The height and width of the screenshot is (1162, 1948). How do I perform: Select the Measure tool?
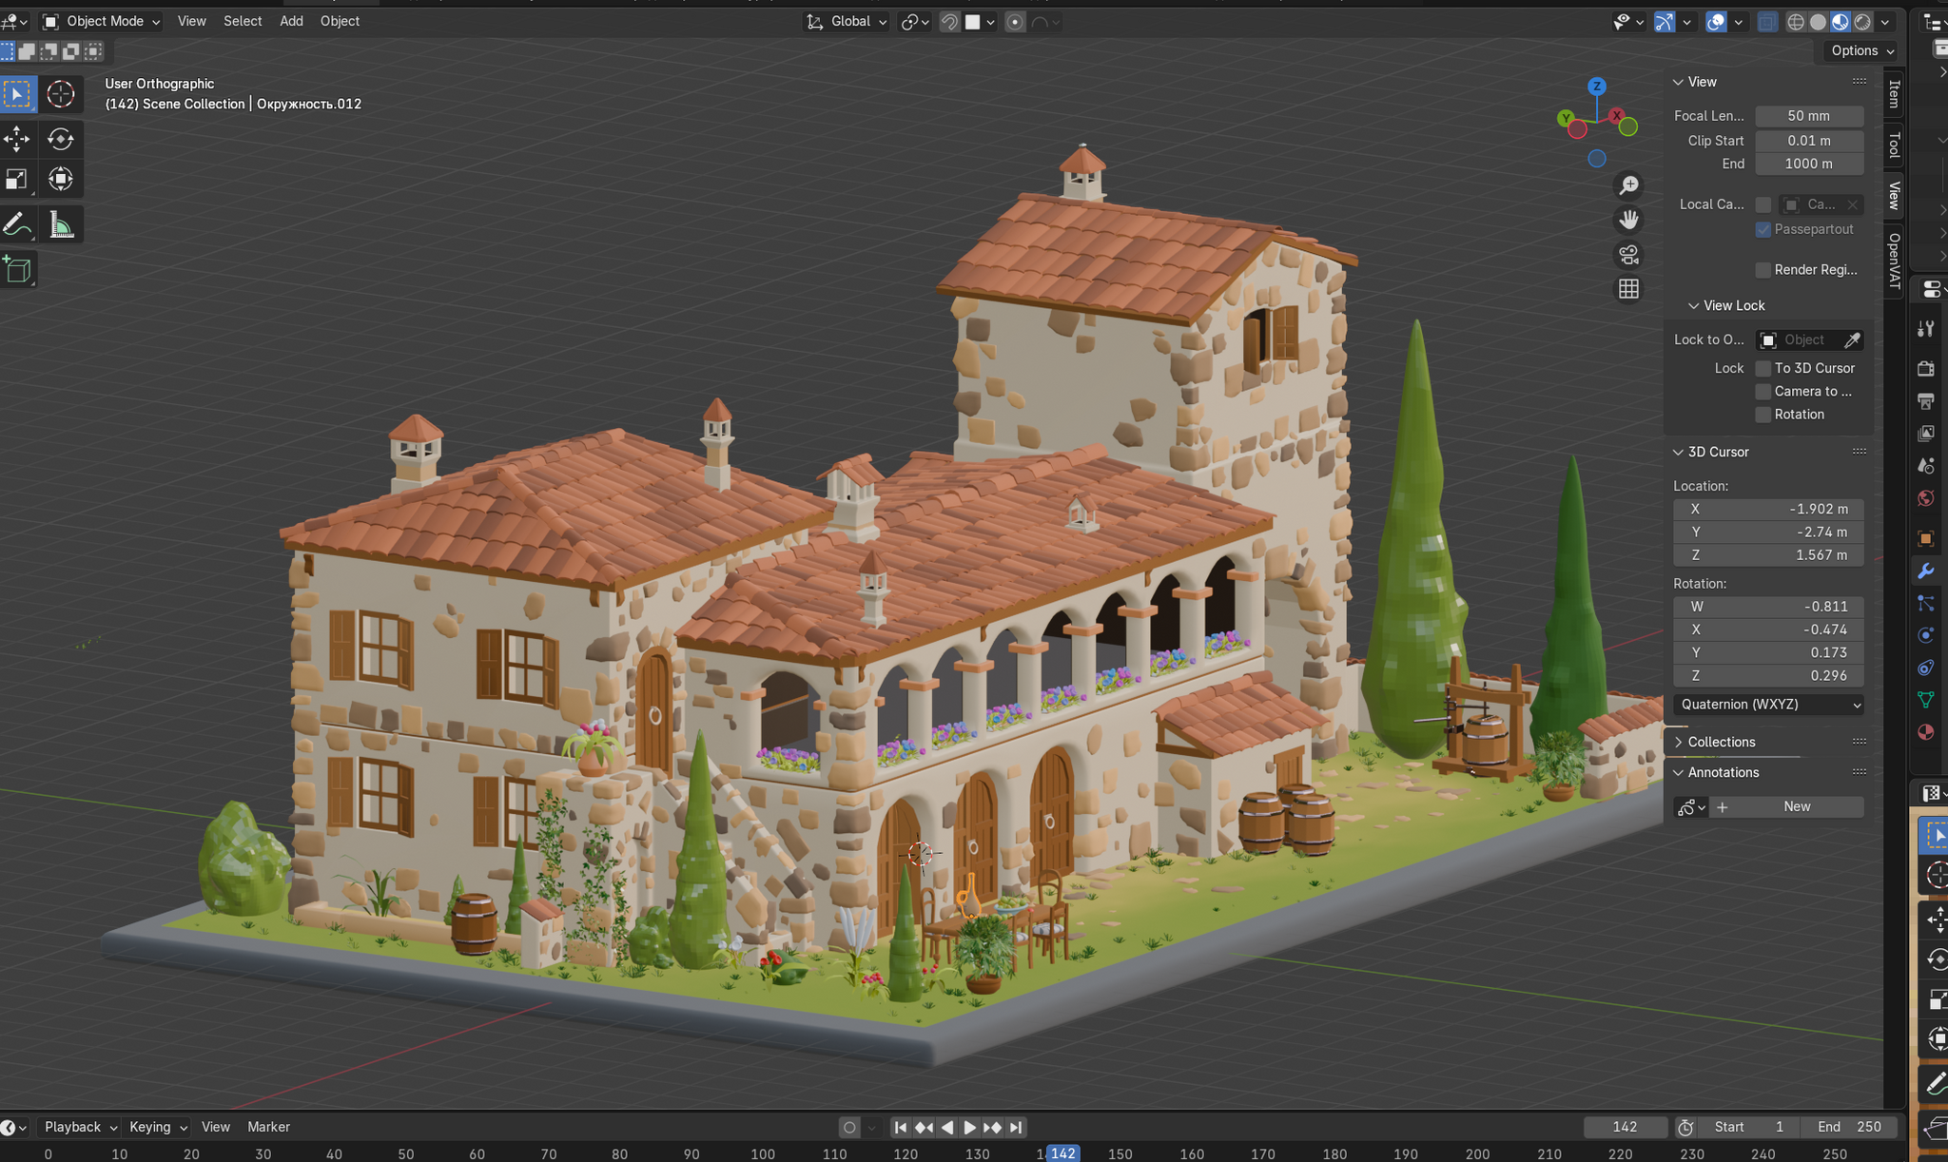point(61,225)
